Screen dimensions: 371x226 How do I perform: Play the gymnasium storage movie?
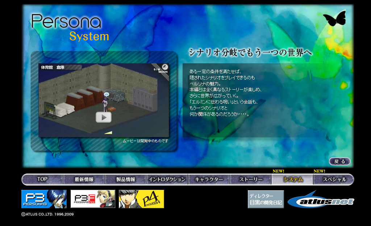pyautogui.click(x=104, y=117)
